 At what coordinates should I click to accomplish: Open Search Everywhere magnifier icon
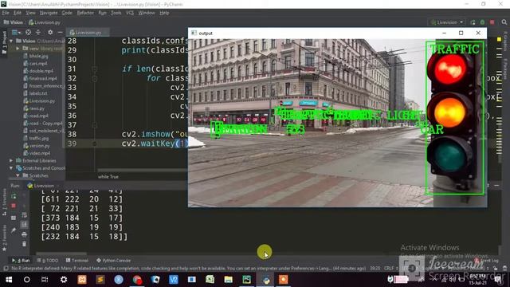(504, 22)
